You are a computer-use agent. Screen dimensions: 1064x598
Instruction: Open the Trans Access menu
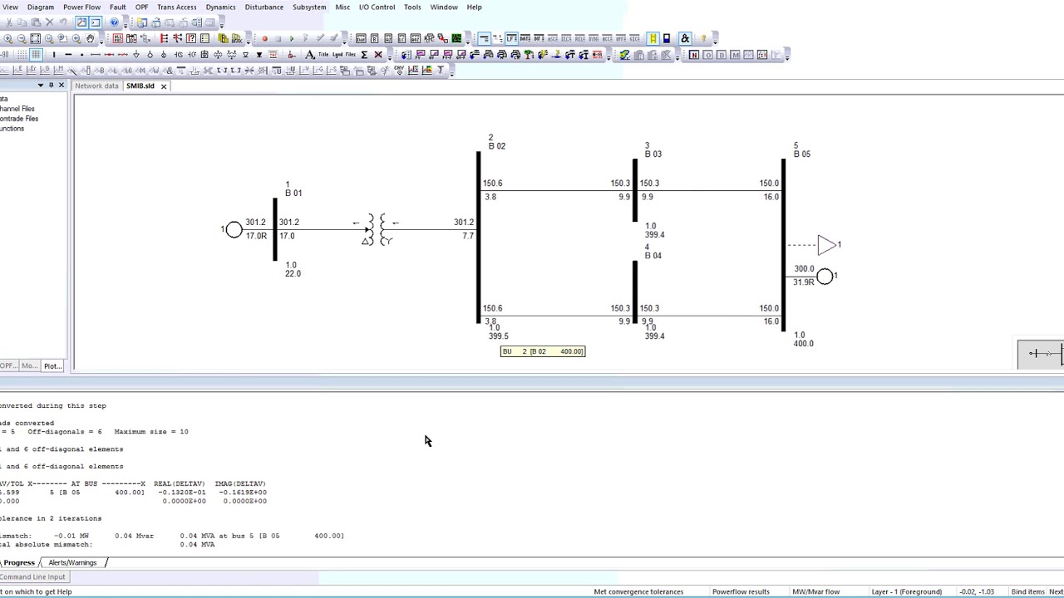pos(176,7)
